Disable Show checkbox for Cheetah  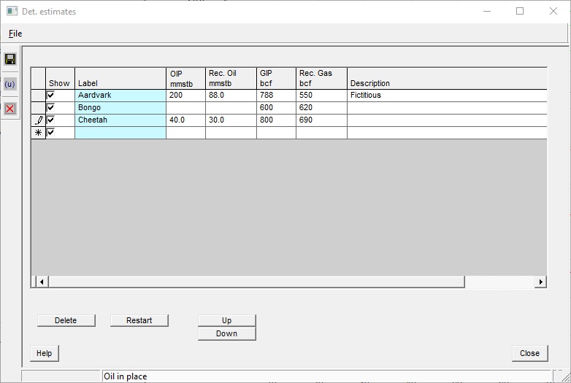click(51, 120)
